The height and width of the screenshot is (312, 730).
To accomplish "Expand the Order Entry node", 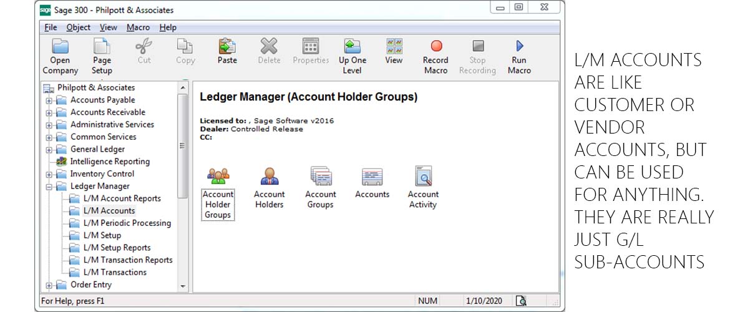I will 49,285.
